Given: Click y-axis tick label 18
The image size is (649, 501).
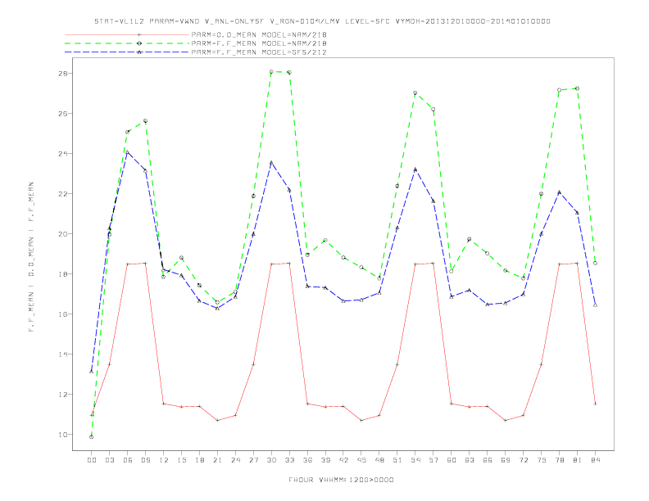Looking at the screenshot, I should tap(63, 273).
